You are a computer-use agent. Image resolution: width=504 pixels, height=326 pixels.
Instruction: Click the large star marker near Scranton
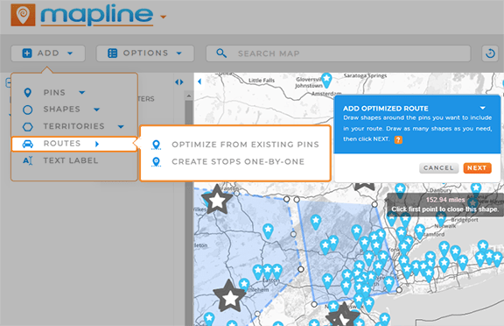coord(217,200)
